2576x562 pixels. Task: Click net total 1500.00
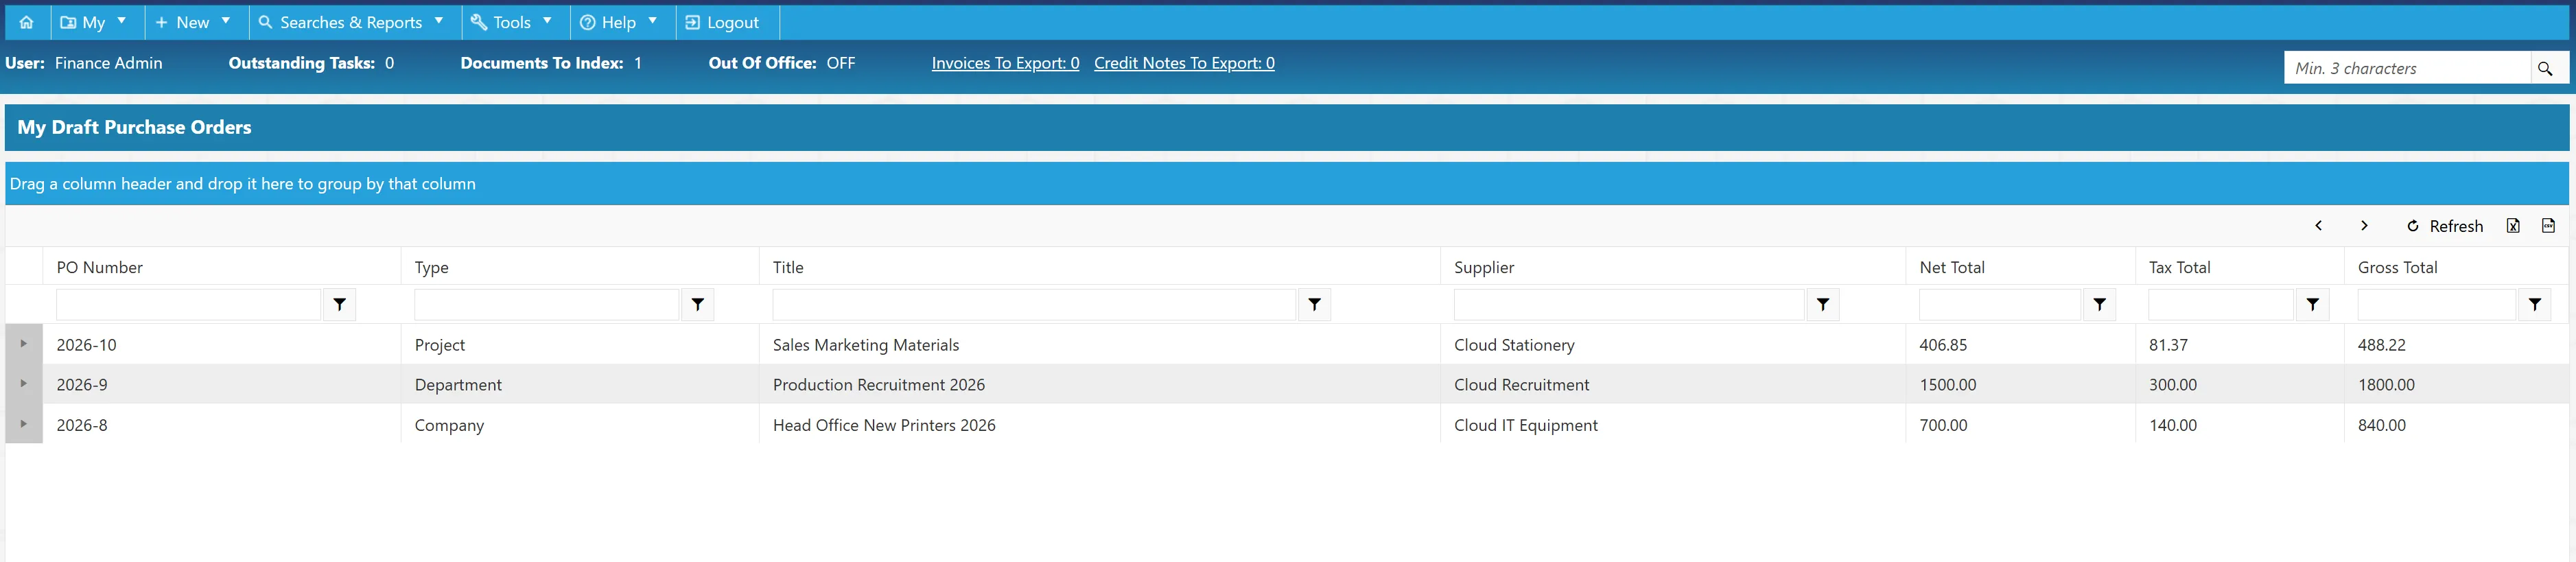coord(1948,385)
